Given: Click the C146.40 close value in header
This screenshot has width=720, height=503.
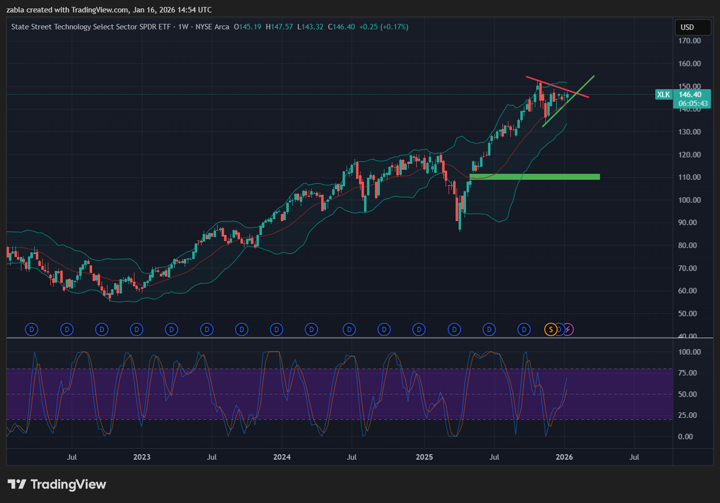Looking at the screenshot, I should pos(342,27).
